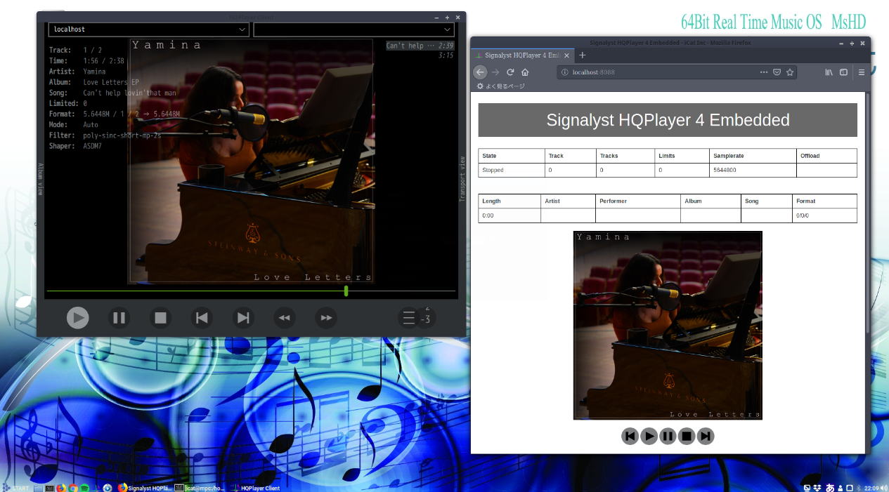Click the format value 0/0/0
Viewport: 889px width, 492px height.
[x=824, y=215]
